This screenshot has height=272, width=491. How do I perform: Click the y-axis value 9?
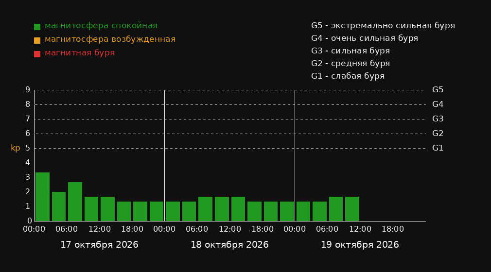tap(28, 90)
